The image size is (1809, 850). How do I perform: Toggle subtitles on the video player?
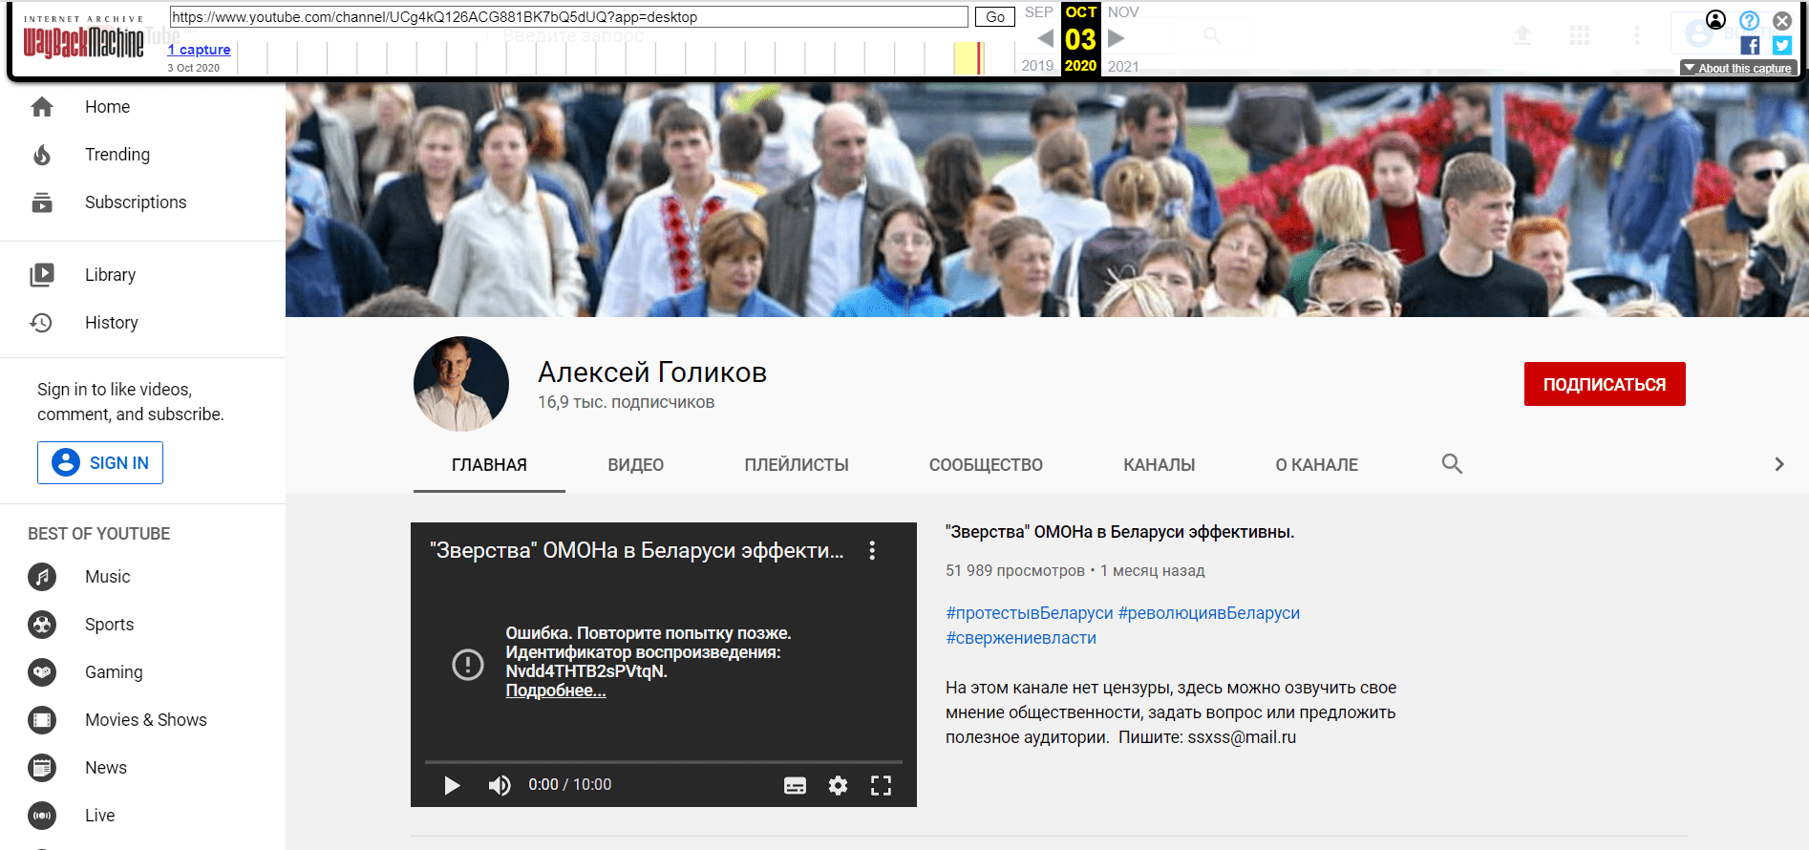[795, 785]
